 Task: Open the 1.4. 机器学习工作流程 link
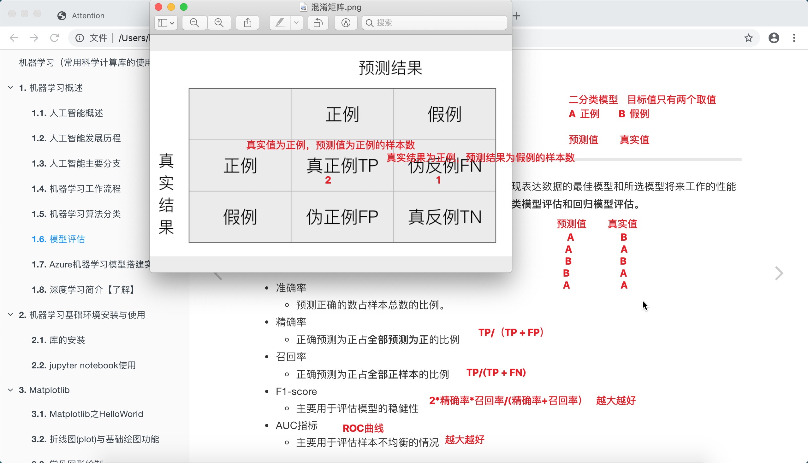coord(76,189)
